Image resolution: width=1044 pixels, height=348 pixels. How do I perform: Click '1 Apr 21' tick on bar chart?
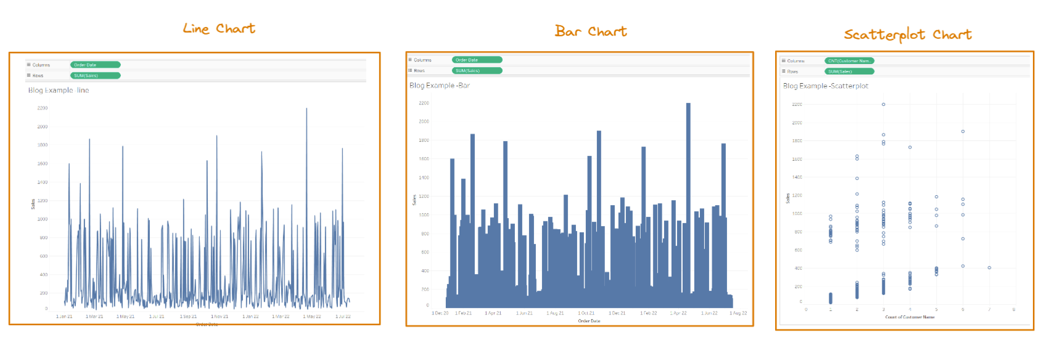493,314
